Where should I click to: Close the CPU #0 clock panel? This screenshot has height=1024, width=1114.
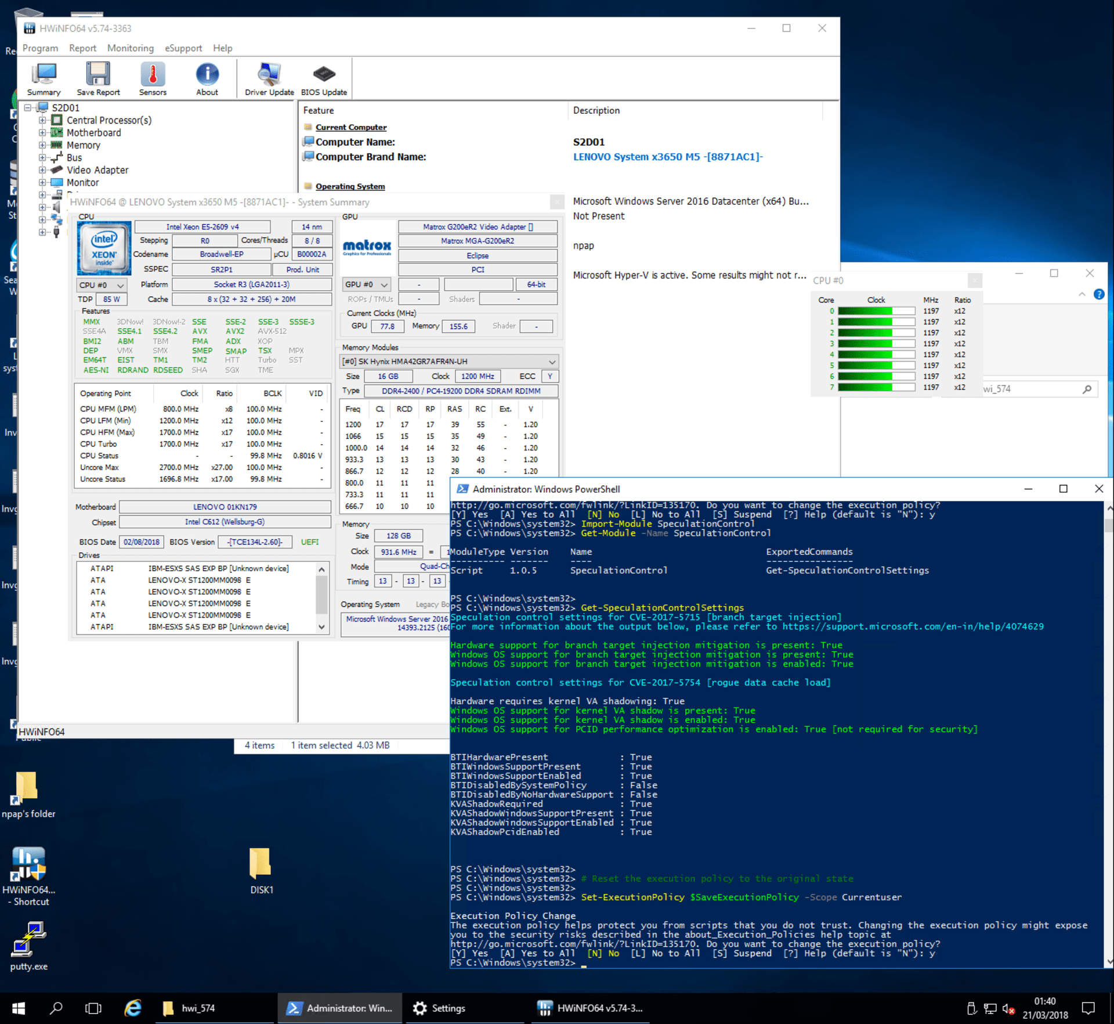point(975,281)
